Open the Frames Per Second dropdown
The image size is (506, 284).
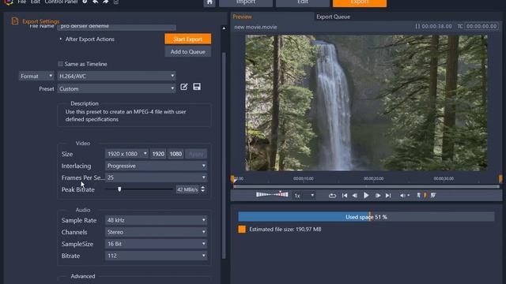coord(157,177)
